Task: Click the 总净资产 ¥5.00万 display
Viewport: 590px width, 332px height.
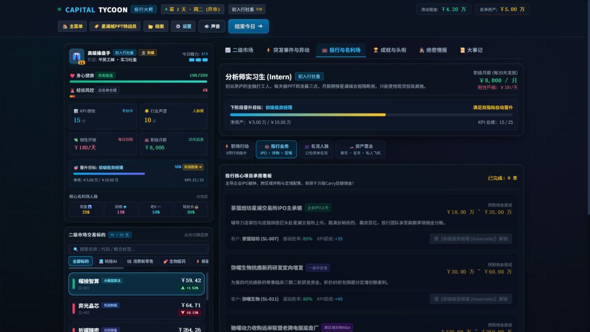Action: [502, 9]
